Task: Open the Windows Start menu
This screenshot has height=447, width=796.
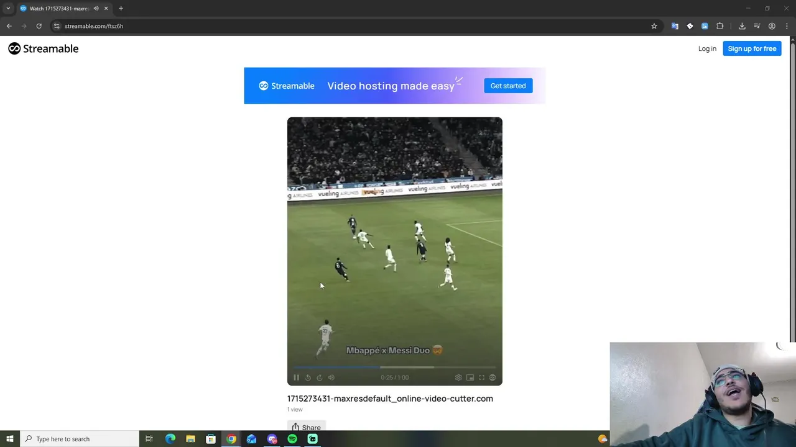Action: click(9, 439)
